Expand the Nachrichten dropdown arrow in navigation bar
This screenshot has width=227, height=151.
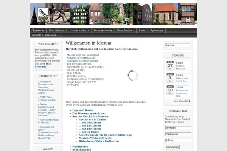tap(89, 31)
